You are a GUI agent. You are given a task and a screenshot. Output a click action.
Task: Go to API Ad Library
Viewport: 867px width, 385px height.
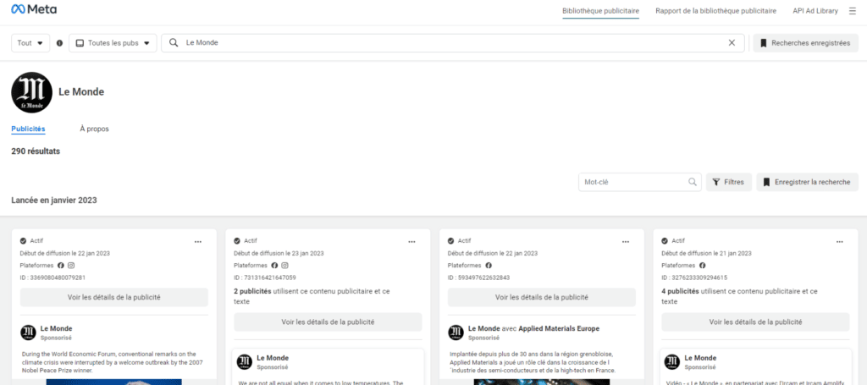pyautogui.click(x=815, y=10)
